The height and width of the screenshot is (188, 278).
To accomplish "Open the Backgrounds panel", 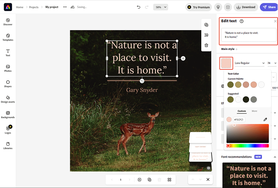I will click(8, 115).
